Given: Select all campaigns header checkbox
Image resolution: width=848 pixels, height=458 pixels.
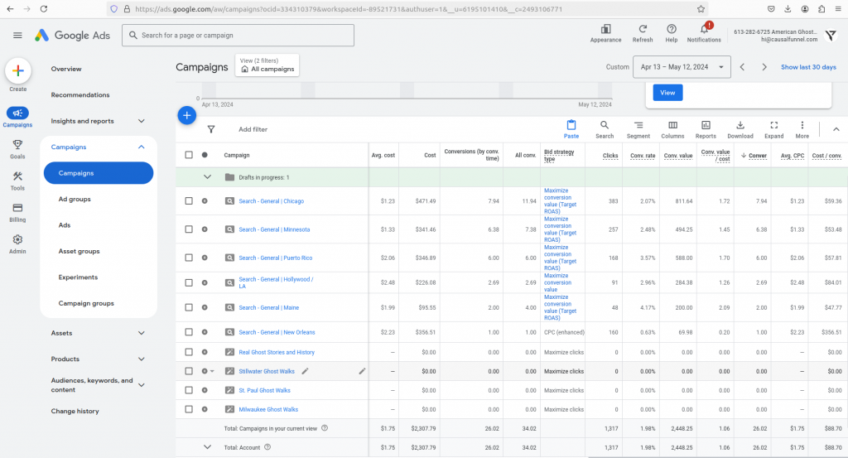Looking at the screenshot, I should [189, 155].
